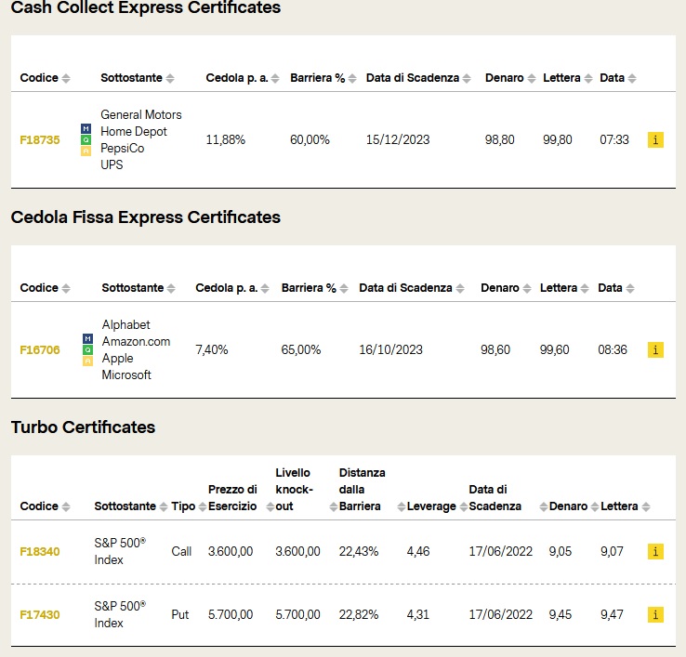The image size is (686, 657).
Task: Sort Cedola Fissa table by Data di Scadenza
Action: [x=460, y=288]
